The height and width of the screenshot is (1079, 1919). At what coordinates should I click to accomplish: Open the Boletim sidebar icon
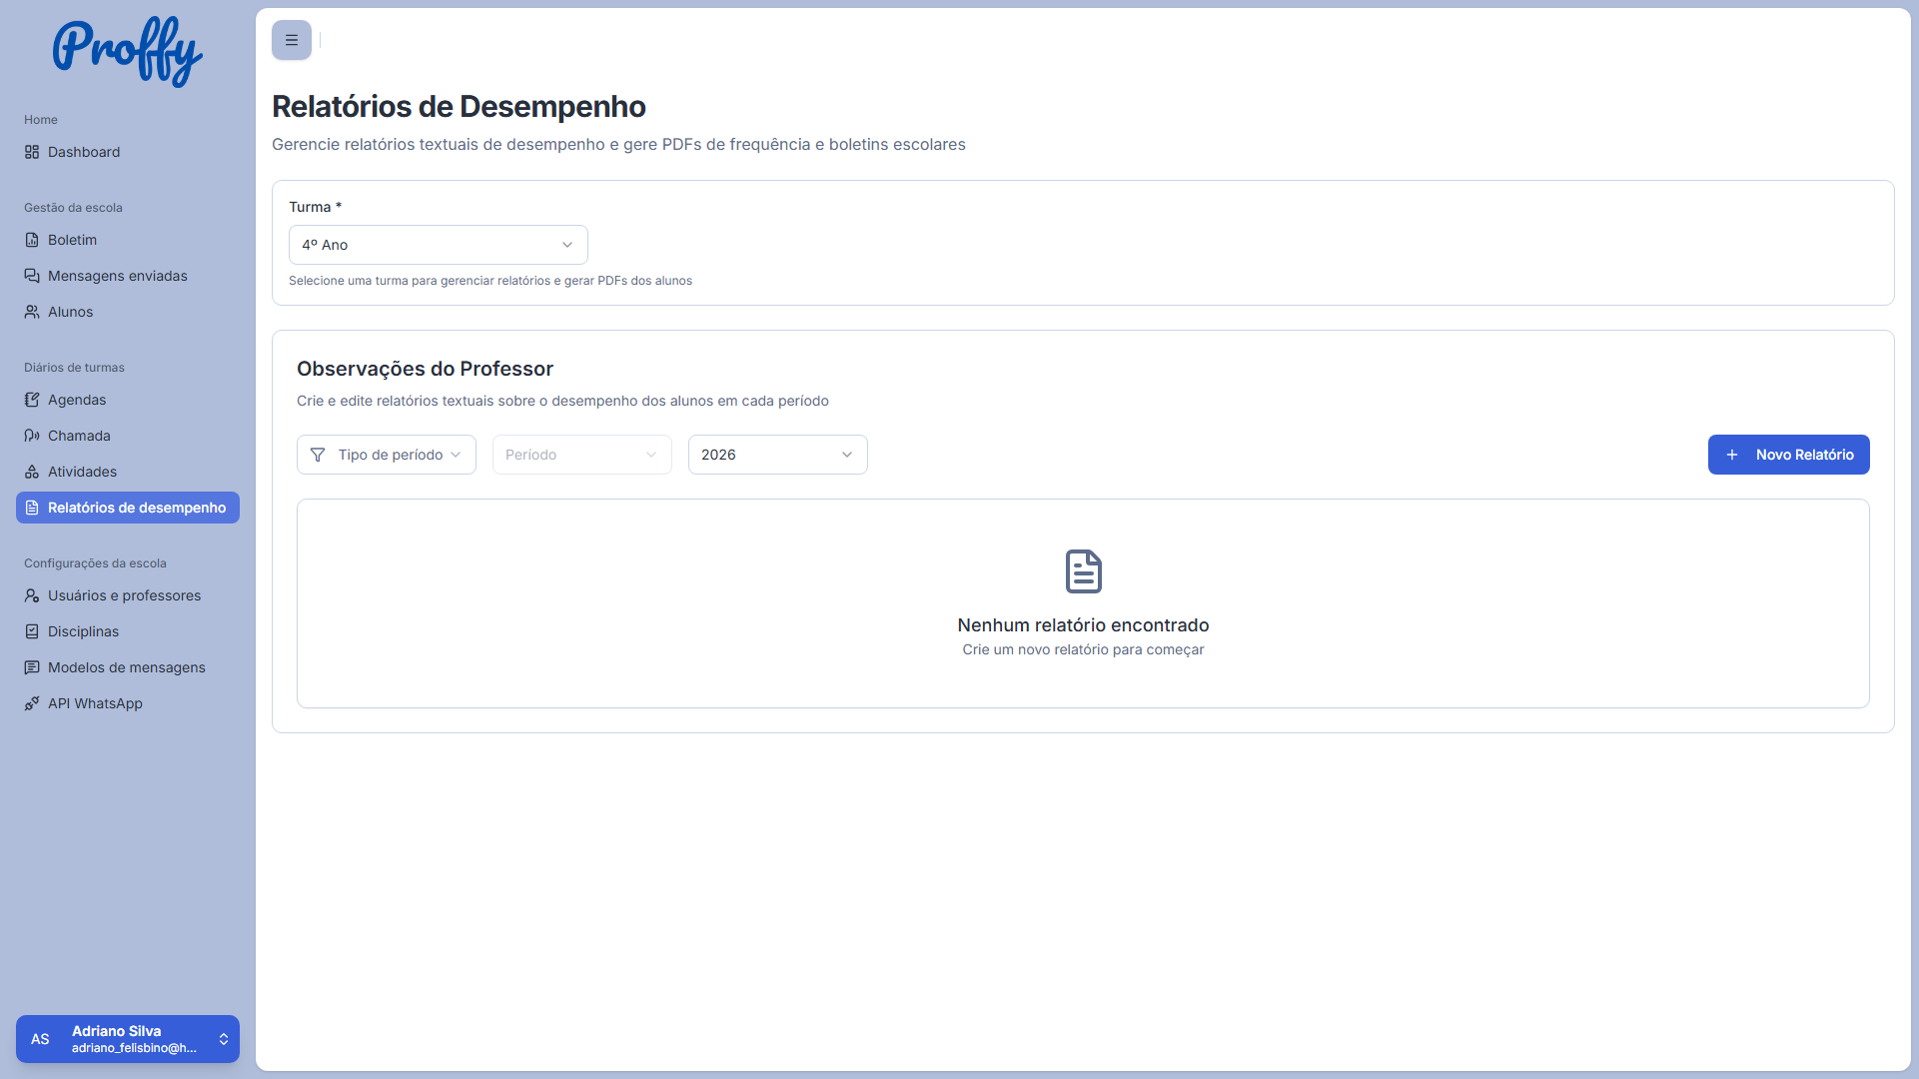[x=31, y=240]
